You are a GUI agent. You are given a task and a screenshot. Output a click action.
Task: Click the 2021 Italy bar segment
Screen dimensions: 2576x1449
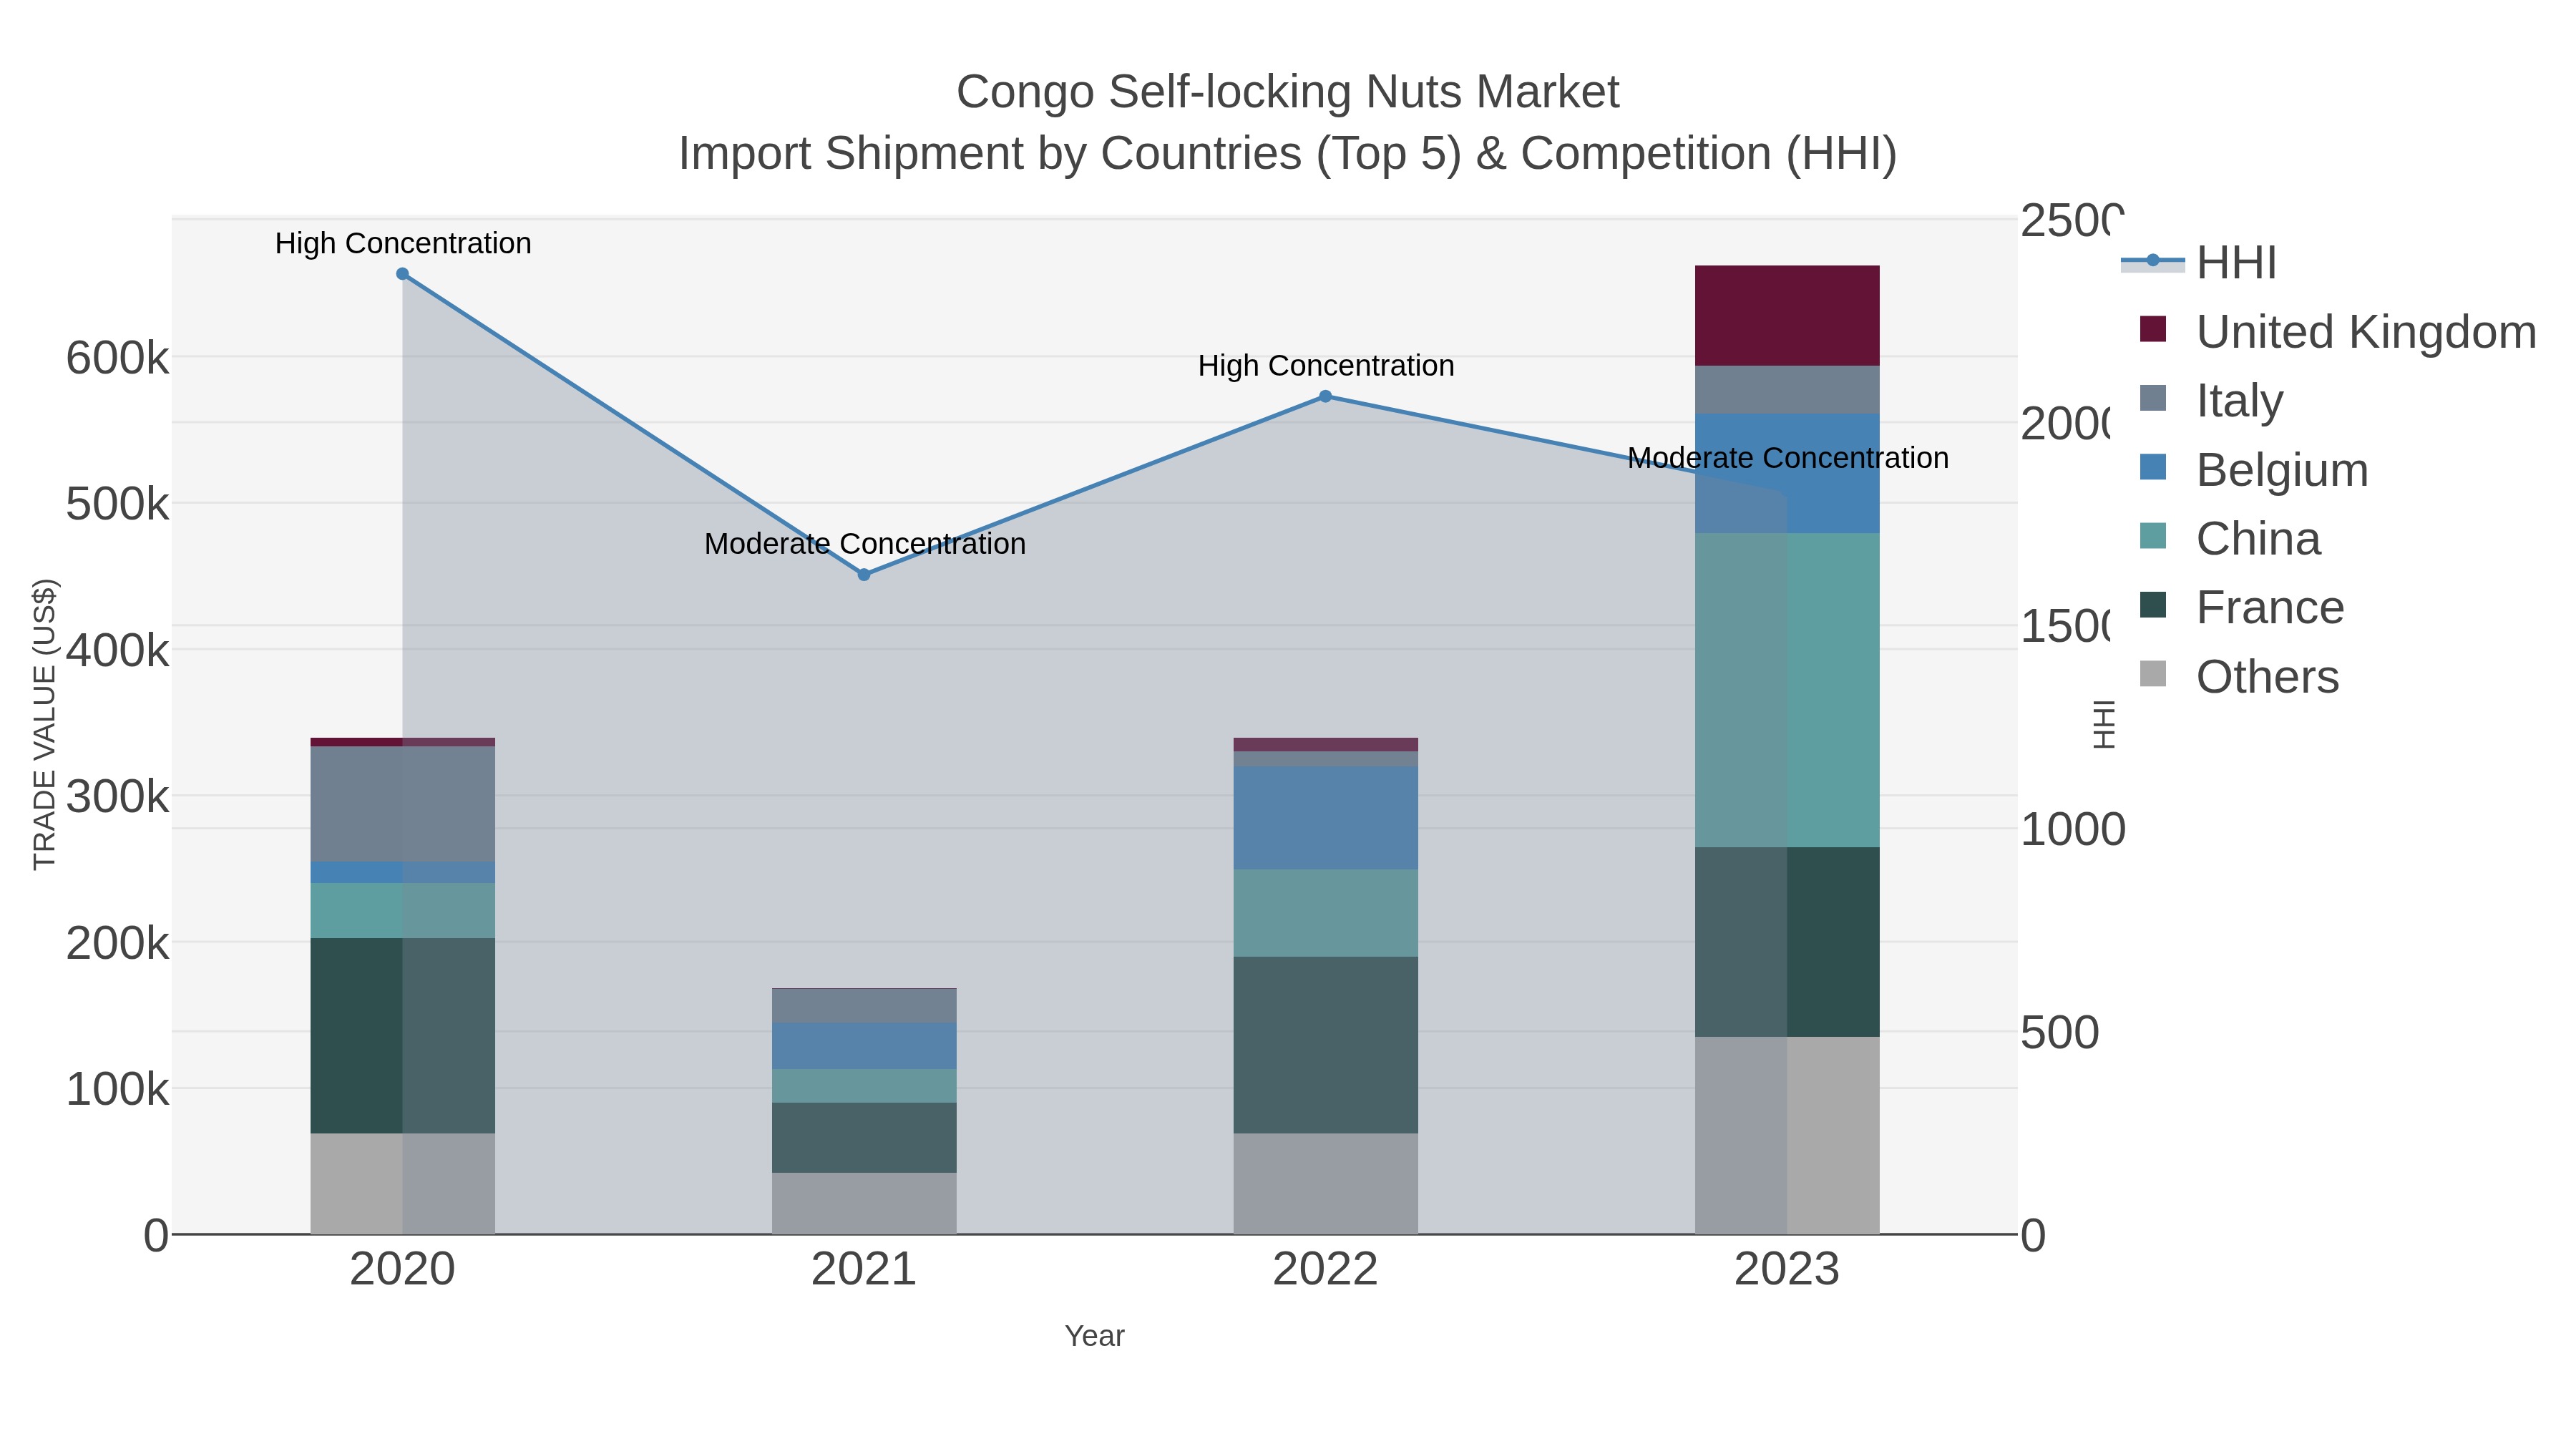[864, 1006]
